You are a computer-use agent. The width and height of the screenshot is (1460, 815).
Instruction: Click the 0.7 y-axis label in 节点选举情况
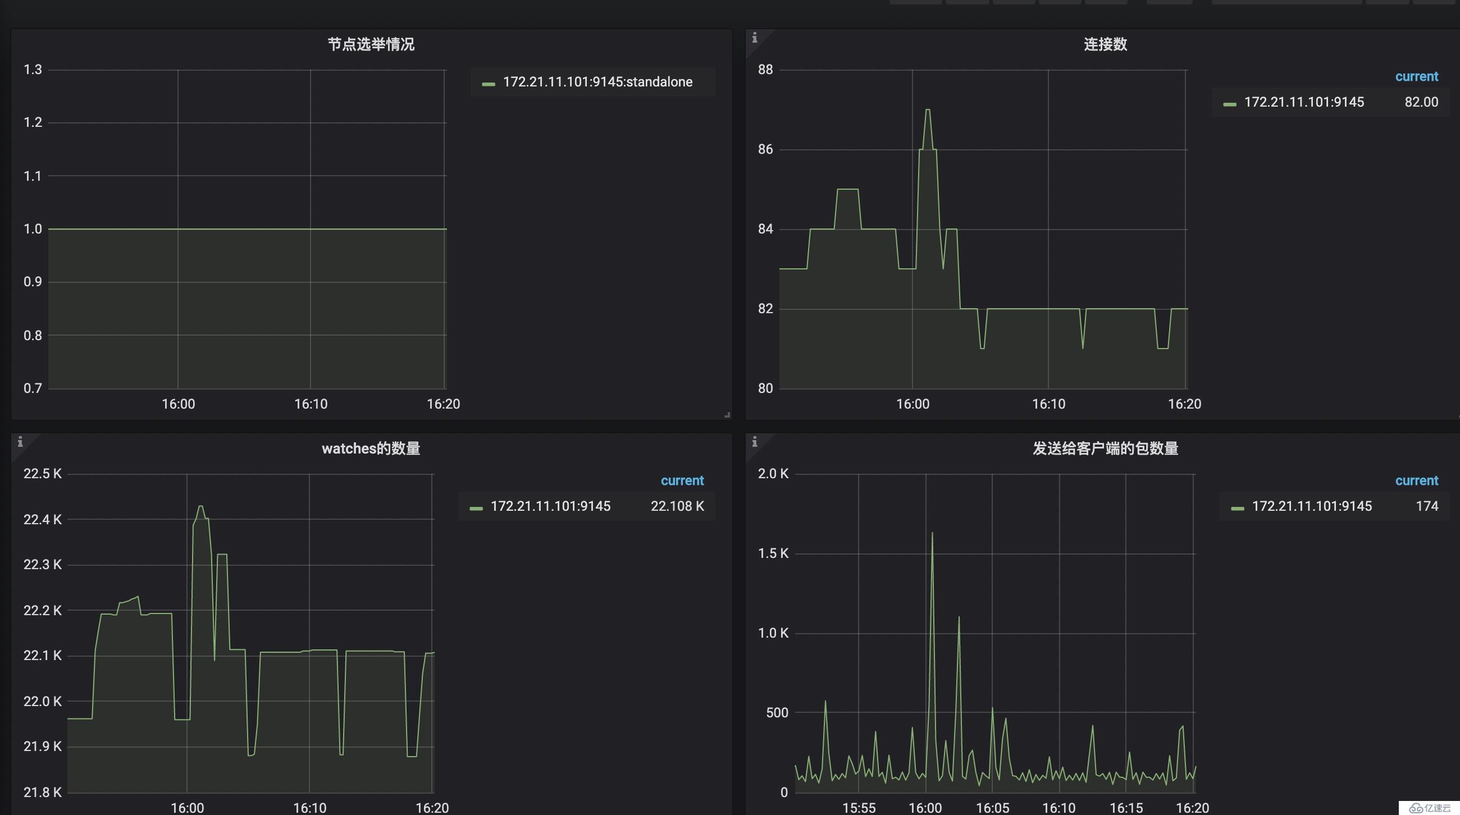(x=33, y=388)
